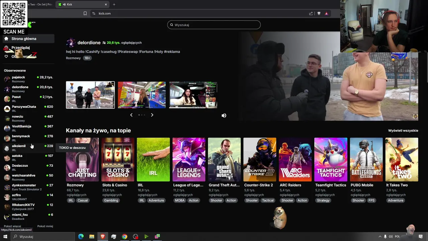This screenshot has width=428, height=241.
Task: Open Grand Theft Auto category card
Action: (x=224, y=160)
